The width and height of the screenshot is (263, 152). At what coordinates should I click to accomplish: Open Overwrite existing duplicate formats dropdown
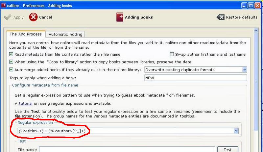(x=196, y=70)
